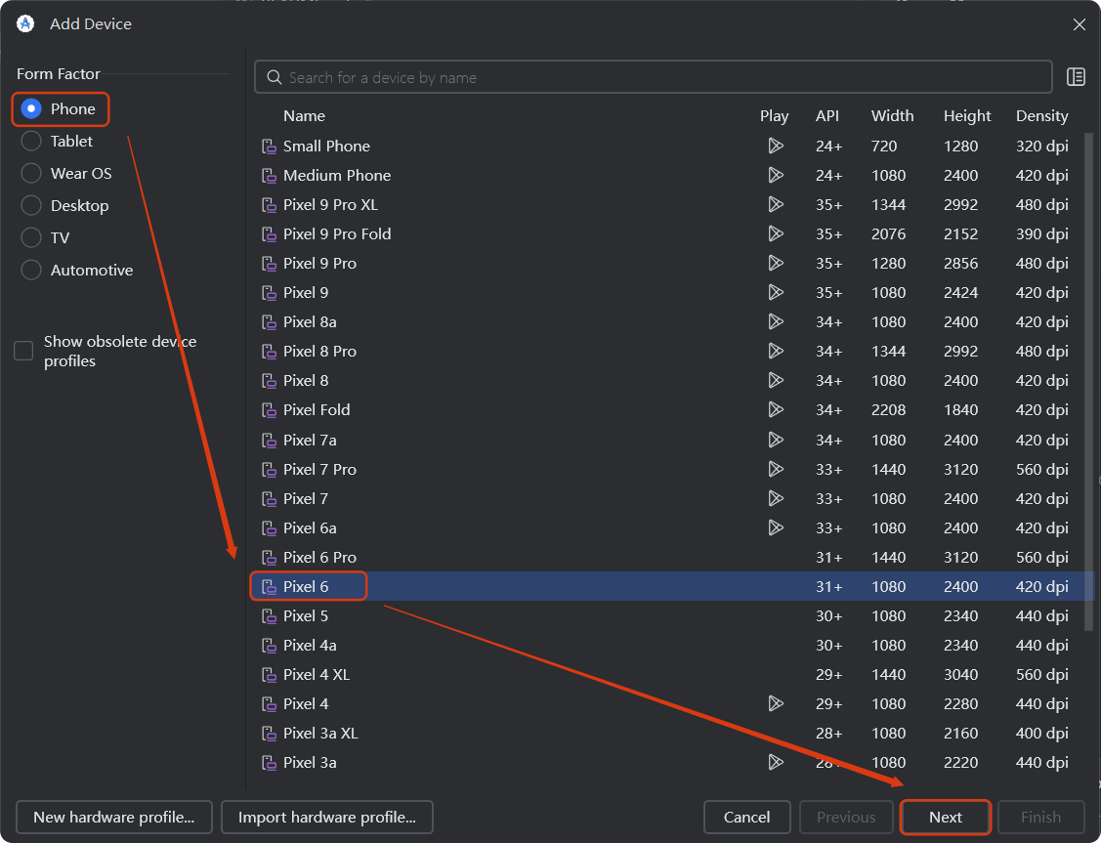Click the Play Store icon for Pixel 7
This screenshot has width=1101, height=843.
(x=776, y=498)
